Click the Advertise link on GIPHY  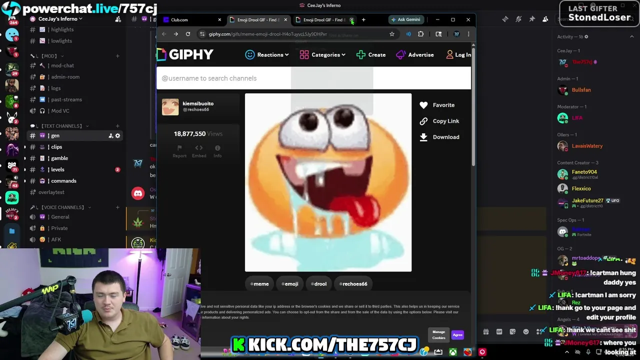(x=414, y=55)
